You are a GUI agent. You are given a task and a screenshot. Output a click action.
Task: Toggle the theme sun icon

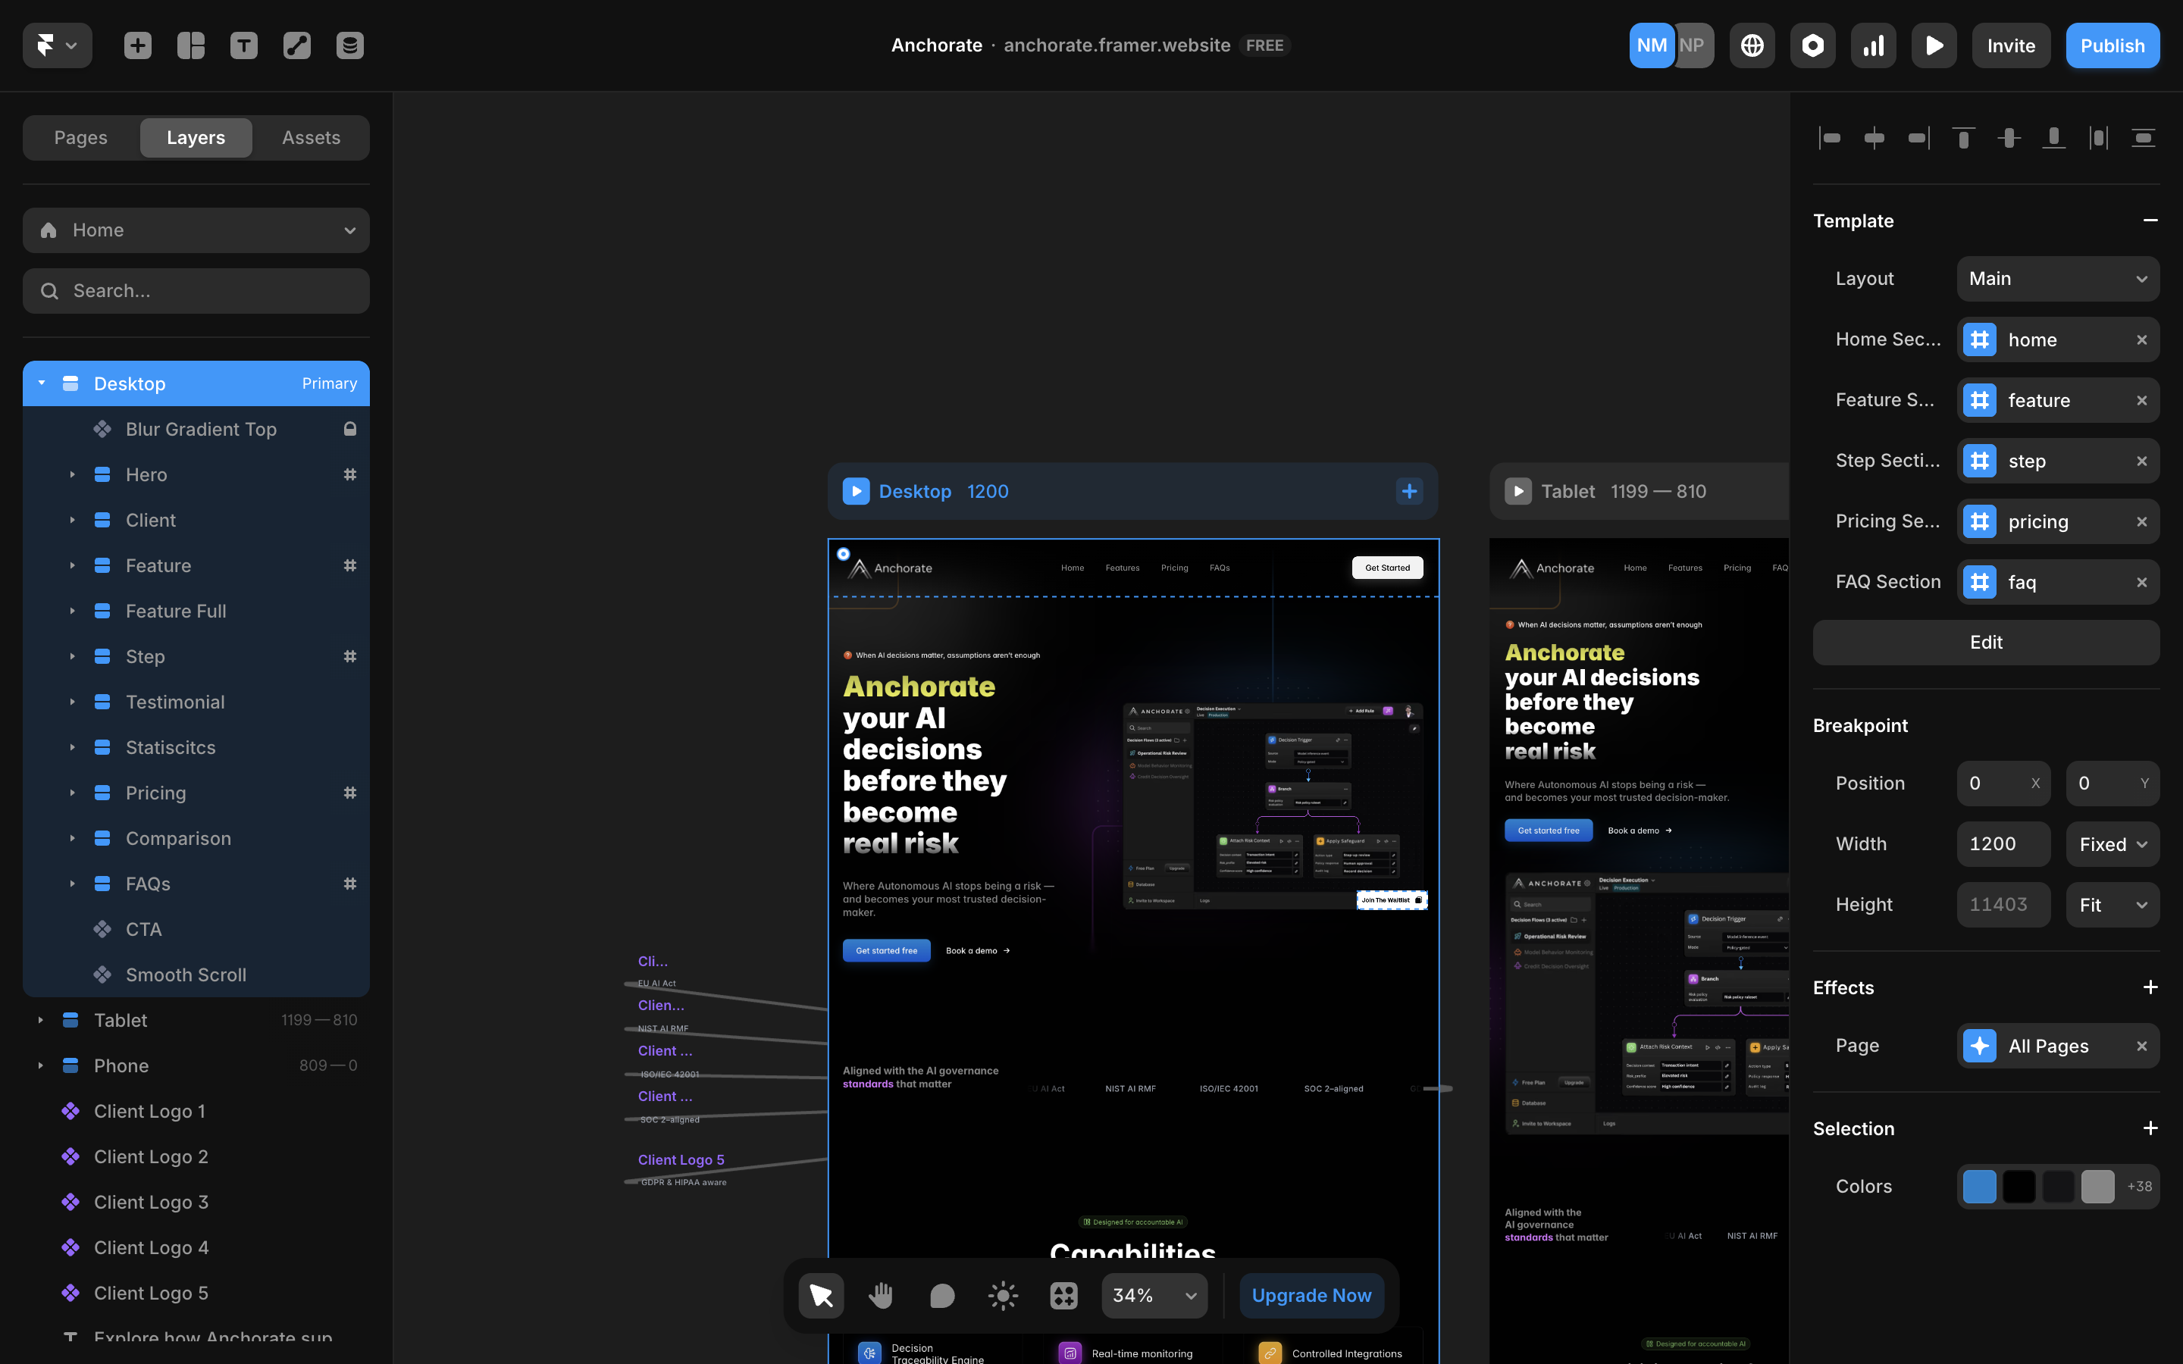[1001, 1294]
